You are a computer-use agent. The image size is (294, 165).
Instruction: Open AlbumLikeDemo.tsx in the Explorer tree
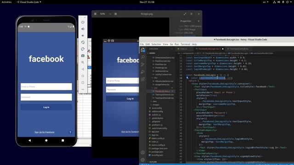pyautogui.click(x=164, y=81)
